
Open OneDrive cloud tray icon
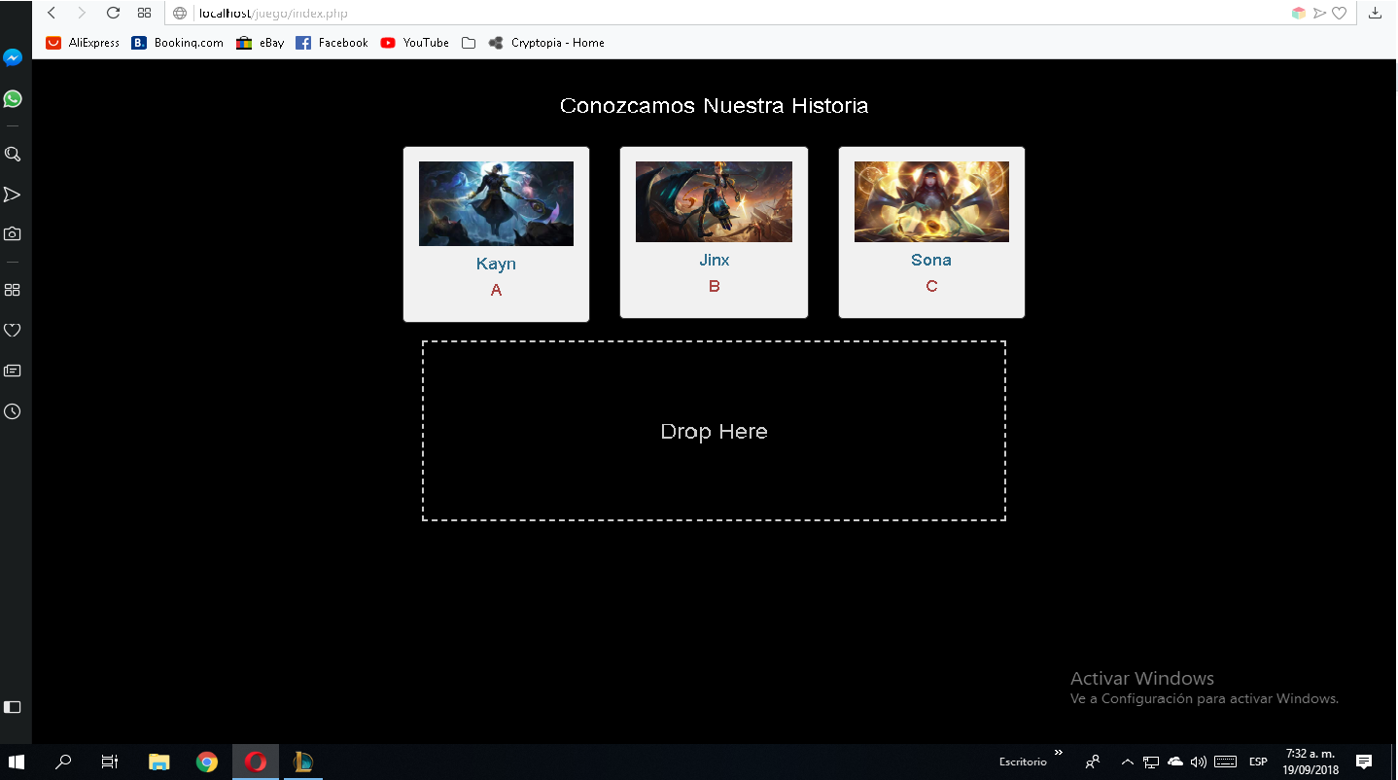[x=1175, y=762]
